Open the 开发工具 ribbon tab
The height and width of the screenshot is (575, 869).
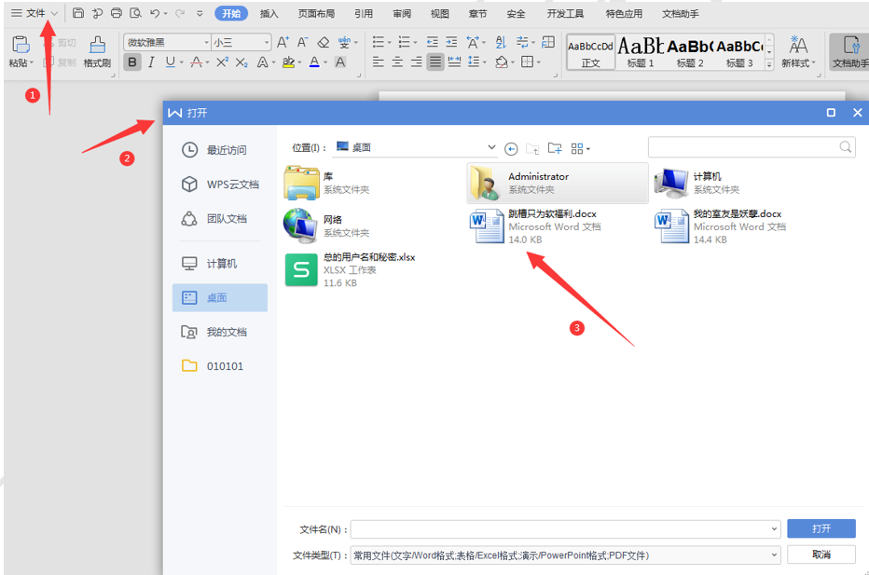(x=565, y=13)
